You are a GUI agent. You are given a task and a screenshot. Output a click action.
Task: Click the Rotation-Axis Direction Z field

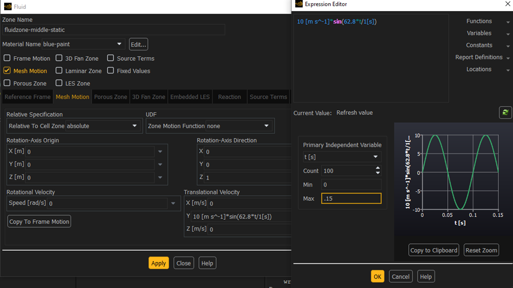pos(248,178)
